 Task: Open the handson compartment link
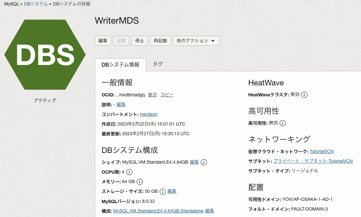[x=149, y=114]
